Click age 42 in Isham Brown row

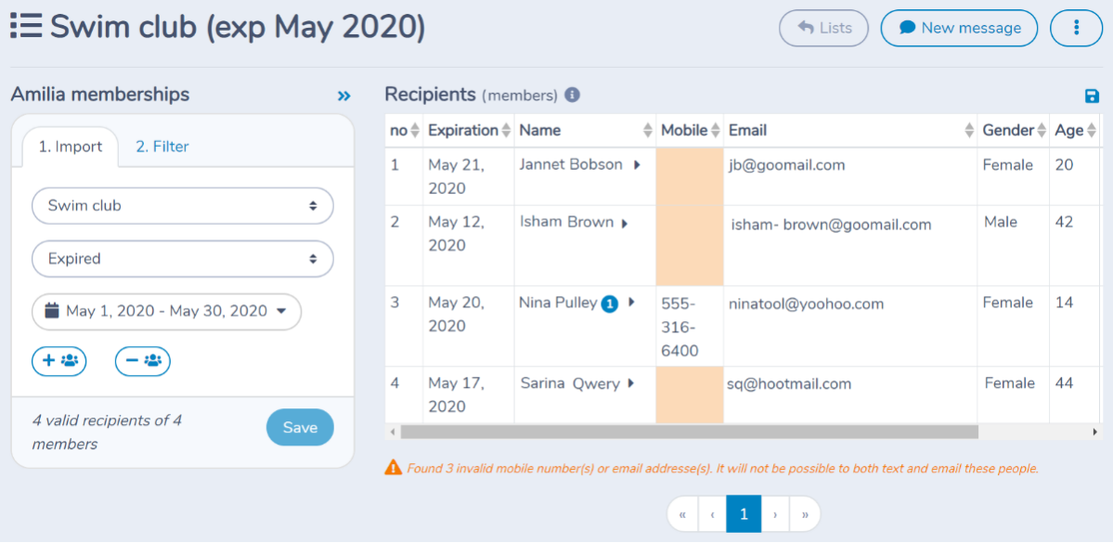(x=1064, y=222)
